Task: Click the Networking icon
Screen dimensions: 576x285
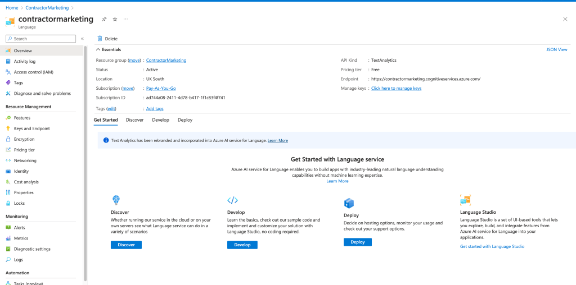Action: click(x=8, y=160)
